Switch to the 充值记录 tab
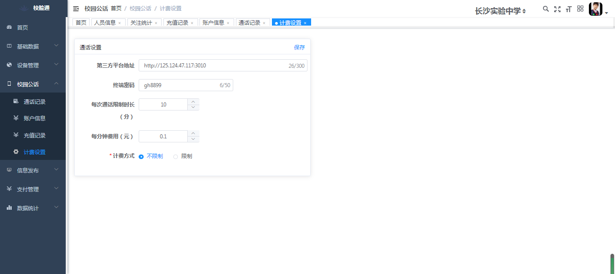This screenshot has width=615, height=274. click(x=177, y=22)
